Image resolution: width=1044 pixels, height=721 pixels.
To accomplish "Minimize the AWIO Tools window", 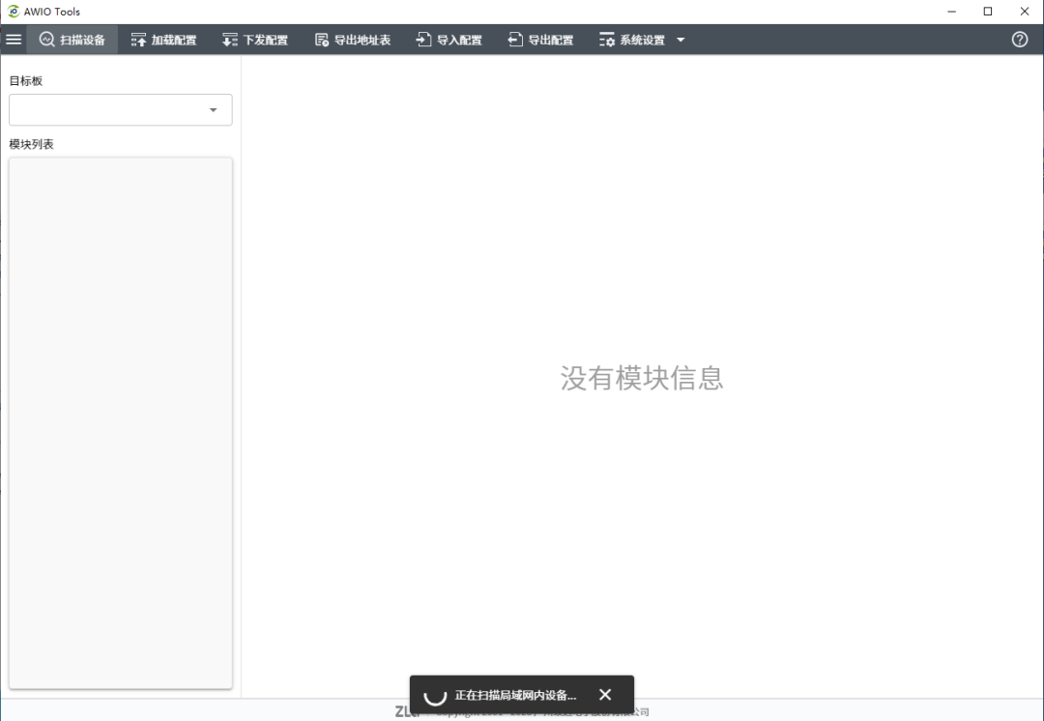I will (x=951, y=12).
